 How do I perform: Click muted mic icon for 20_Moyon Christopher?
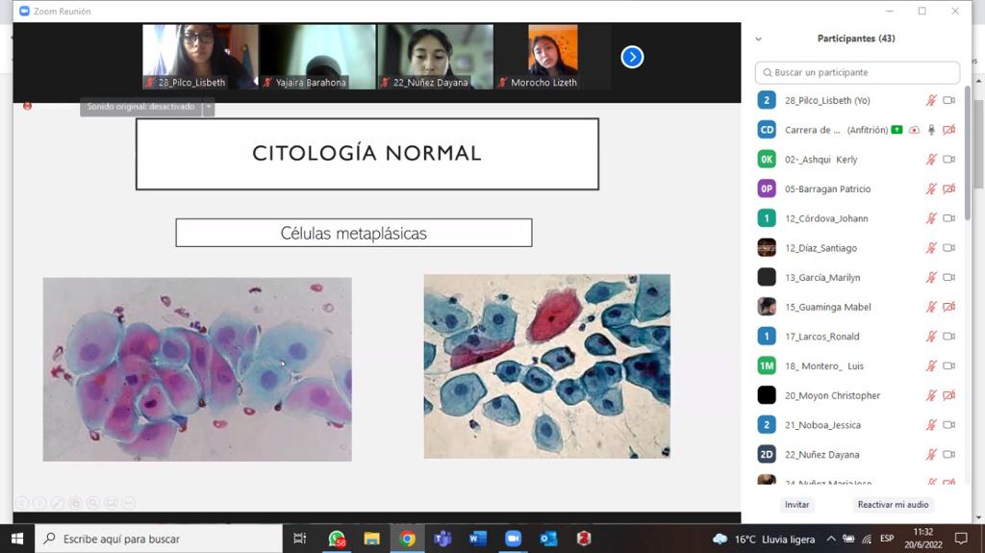tap(931, 395)
